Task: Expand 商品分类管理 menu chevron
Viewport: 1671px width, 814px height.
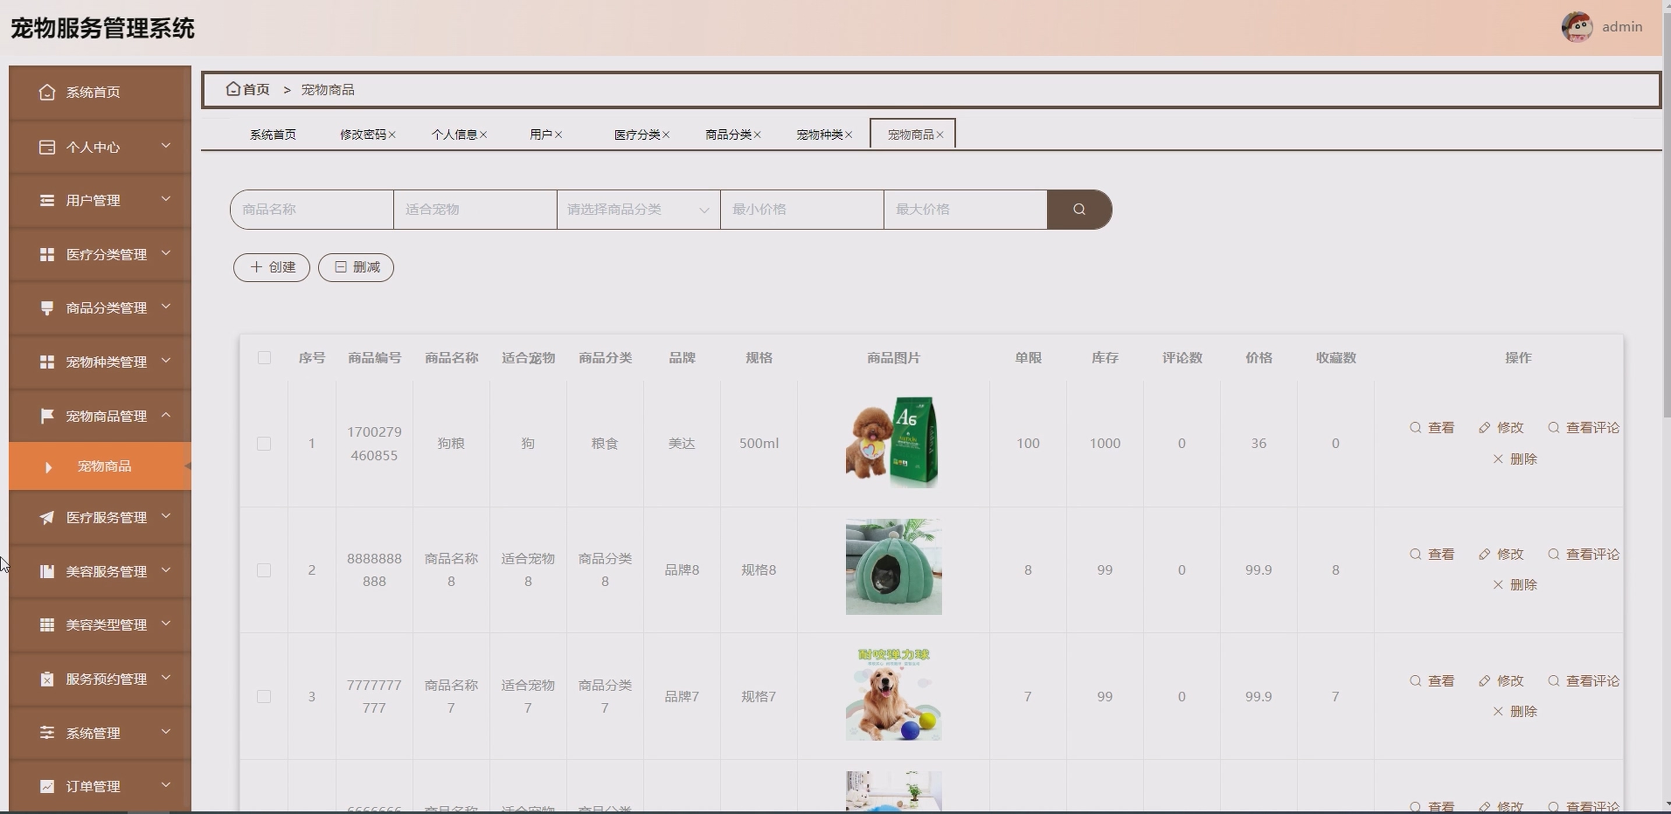Action: 166,306
